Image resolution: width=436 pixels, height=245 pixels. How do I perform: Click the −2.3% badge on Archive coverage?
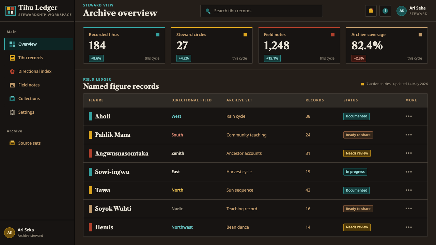[x=359, y=59]
